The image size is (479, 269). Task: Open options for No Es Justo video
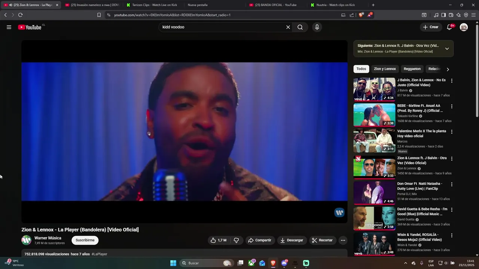pyautogui.click(x=452, y=81)
